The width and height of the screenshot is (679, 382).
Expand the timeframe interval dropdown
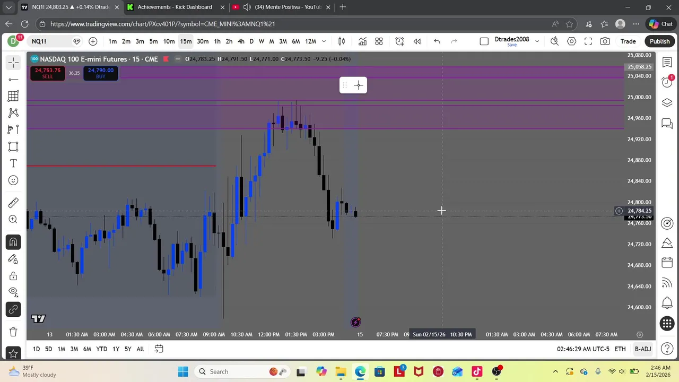click(324, 41)
